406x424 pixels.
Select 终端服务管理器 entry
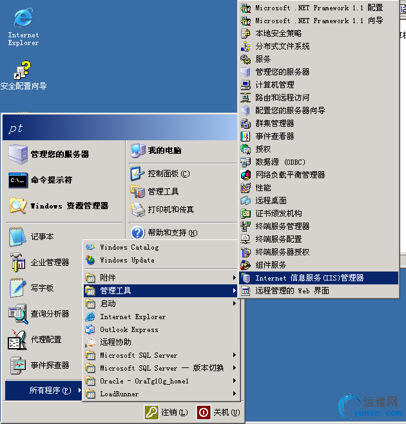[319, 226]
